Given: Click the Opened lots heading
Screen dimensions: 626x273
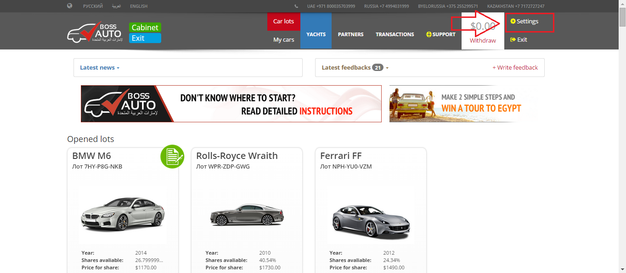Looking at the screenshot, I should click(90, 139).
